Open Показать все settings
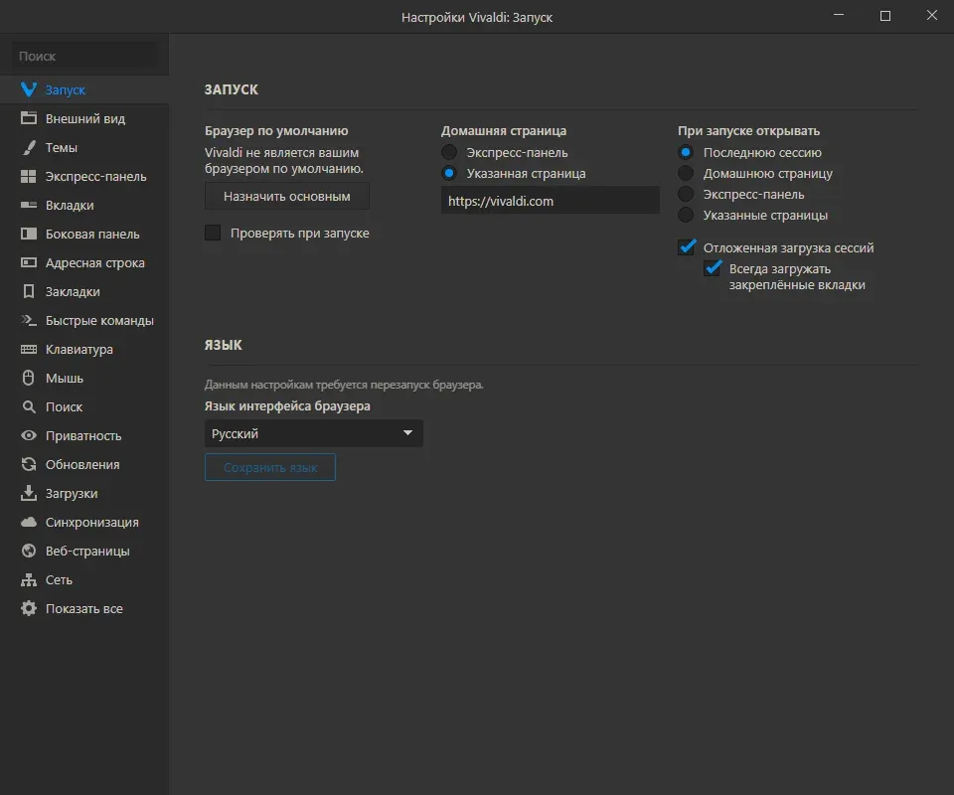Viewport: 954px width, 795px height. pyautogui.click(x=83, y=608)
